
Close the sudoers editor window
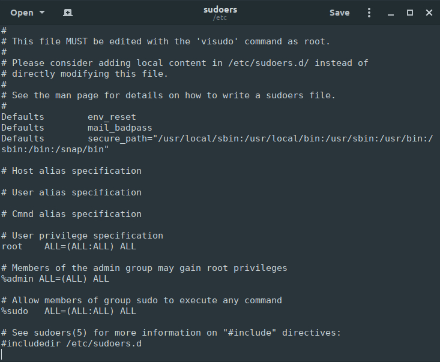click(x=429, y=13)
